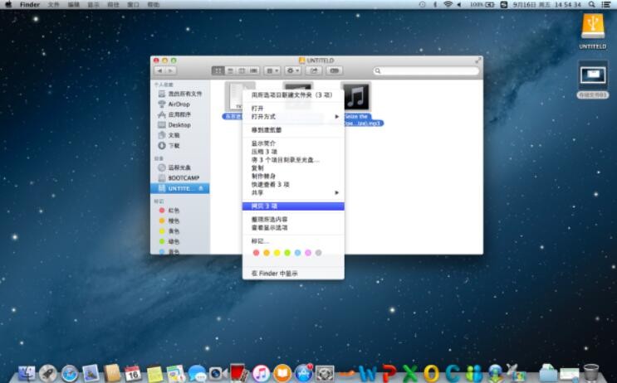Open the Arrange items dropdown in toolbar
The image size is (617, 383).
click(272, 71)
